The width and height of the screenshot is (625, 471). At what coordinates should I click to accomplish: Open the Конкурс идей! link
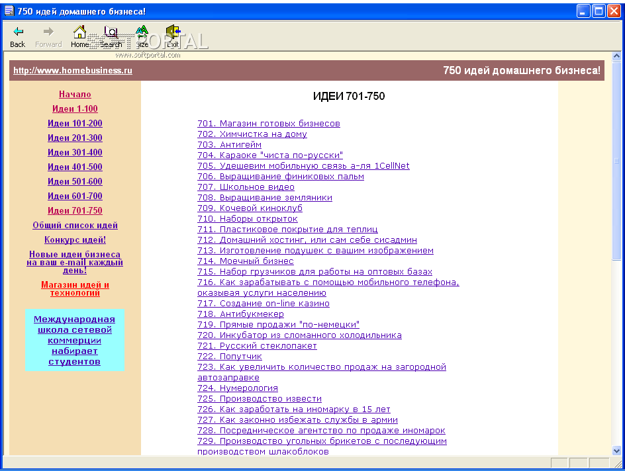click(x=75, y=239)
